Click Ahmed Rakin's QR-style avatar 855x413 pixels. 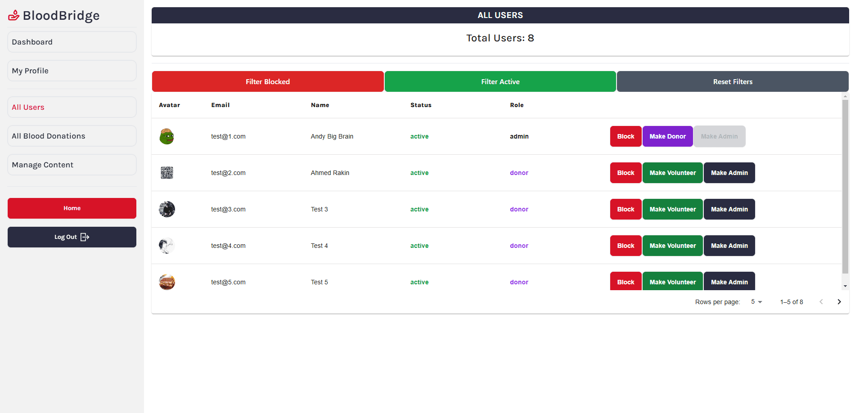point(166,173)
